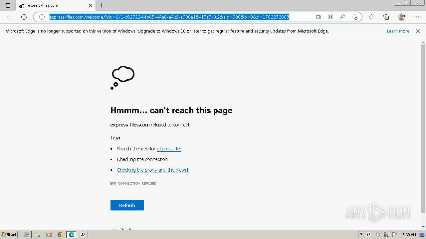This screenshot has width=426, height=239.
Task: Create QR code for this page
Action: (x=330, y=17)
